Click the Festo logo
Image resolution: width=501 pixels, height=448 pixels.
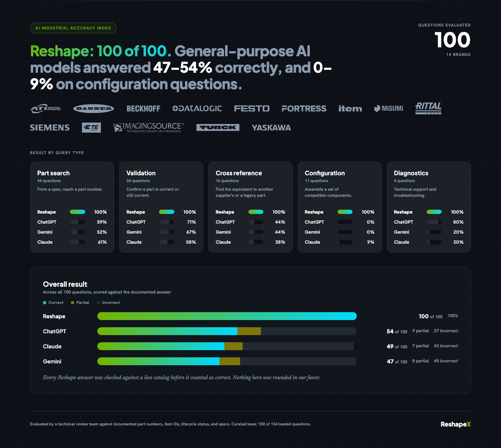tap(252, 109)
